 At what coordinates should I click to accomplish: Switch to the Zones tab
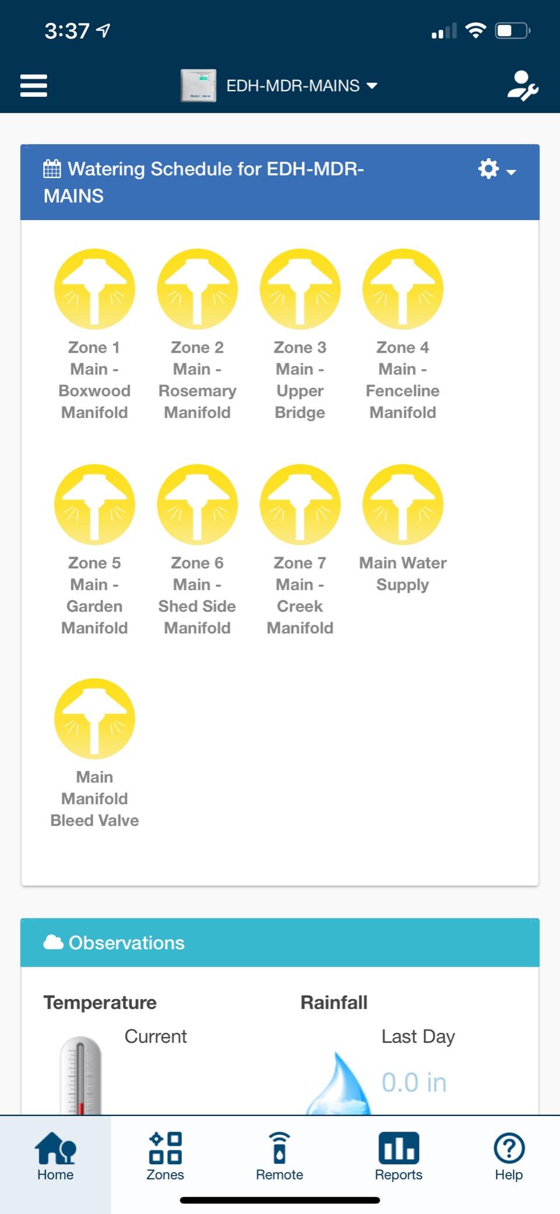point(165,1156)
